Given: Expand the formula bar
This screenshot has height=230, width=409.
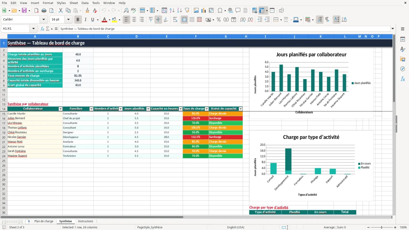Looking at the screenshot, I should click(393, 29).
